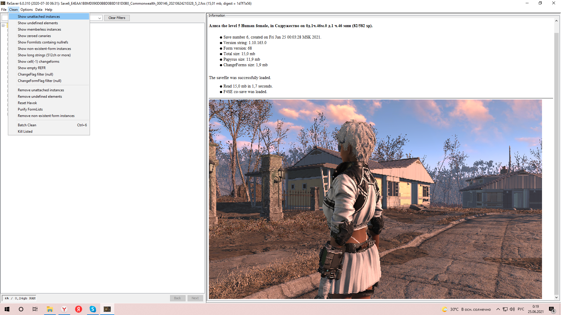This screenshot has height=315, width=561.
Task: Open Skype from the taskbar
Action: [x=93, y=309]
